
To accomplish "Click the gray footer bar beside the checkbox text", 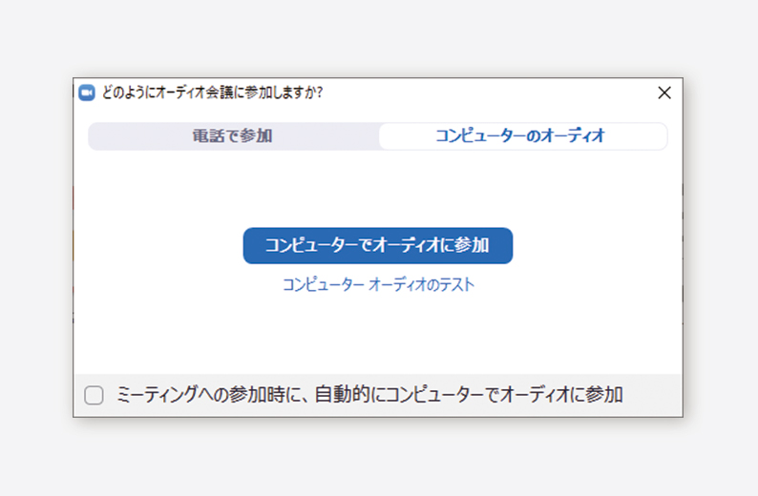I will pos(652,395).
